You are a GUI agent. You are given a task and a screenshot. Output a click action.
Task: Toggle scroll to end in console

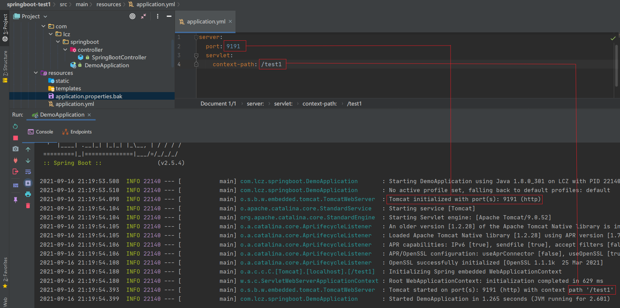[28, 183]
